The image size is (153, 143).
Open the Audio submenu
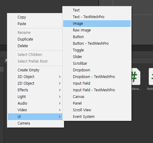(x=35, y=103)
